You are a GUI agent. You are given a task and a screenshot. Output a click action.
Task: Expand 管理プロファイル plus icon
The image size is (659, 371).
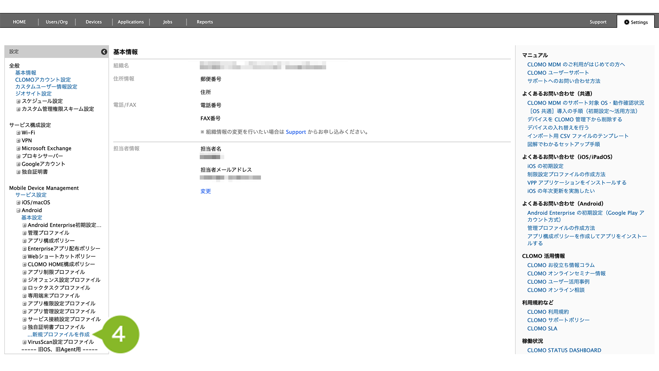(24, 233)
